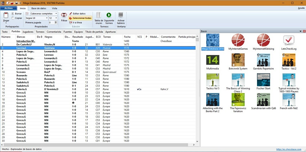Screen dimensions: 306x152
Task: Sort by the Resultado column header
Action: pos(77,37)
